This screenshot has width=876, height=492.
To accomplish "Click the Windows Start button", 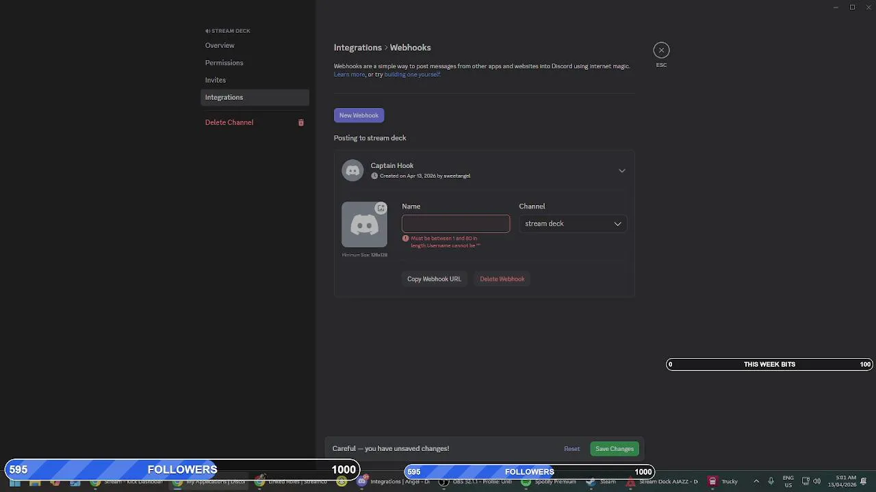I will (14, 482).
